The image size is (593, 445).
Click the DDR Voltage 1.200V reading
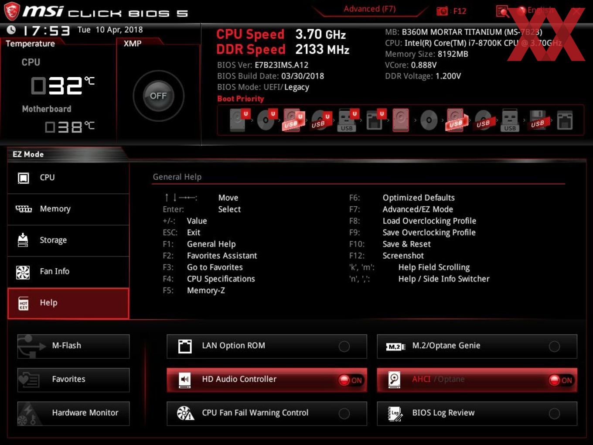click(x=423, y=76)
